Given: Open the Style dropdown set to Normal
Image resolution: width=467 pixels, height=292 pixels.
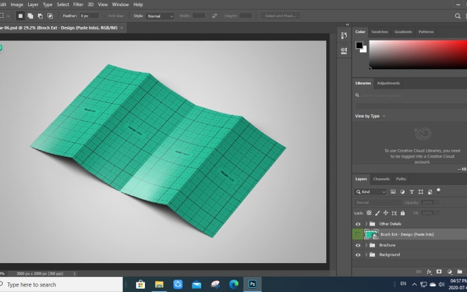Looking at the screenshot, I should click(159, 16).
